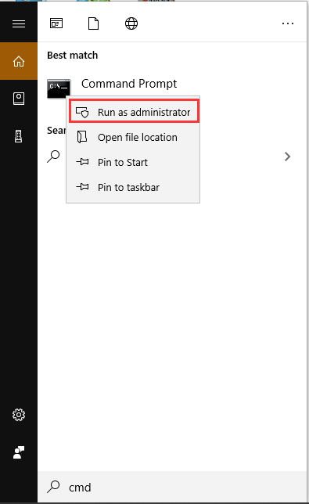
Task: Click the remote or devices icon in the sidebar
Action: 19,136
